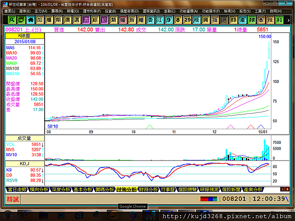Click the cyan 江 toolbar button
Image resolution: width=295 pixels, height=221 pixels.
(x=159, y=20)
